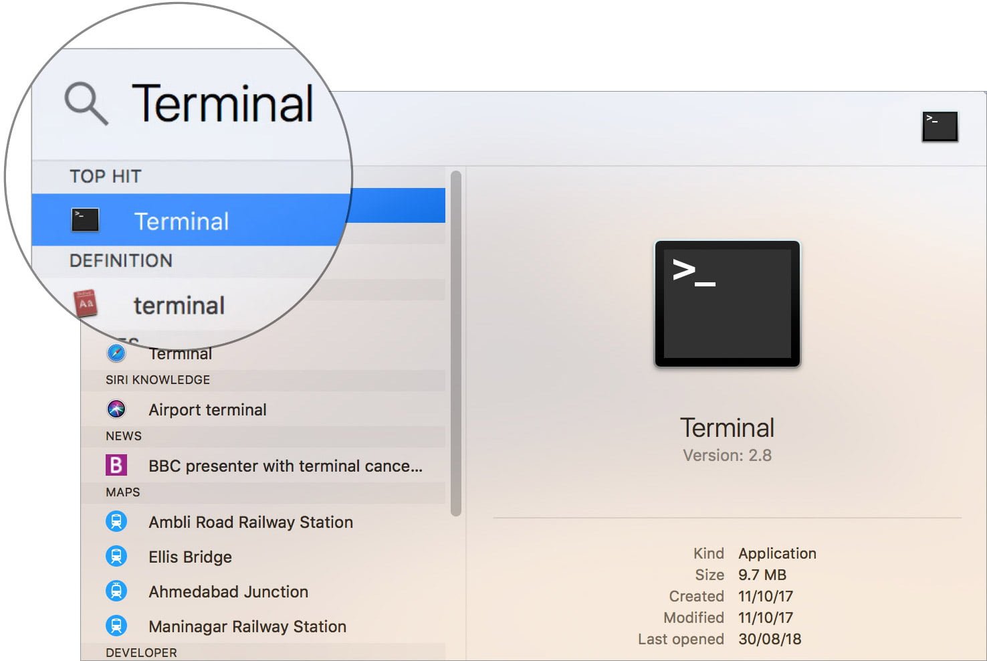The height and width of the screenshot is (661, 987).
Task: Select the Terminal top hit result
Action: (x=238, y=220)
